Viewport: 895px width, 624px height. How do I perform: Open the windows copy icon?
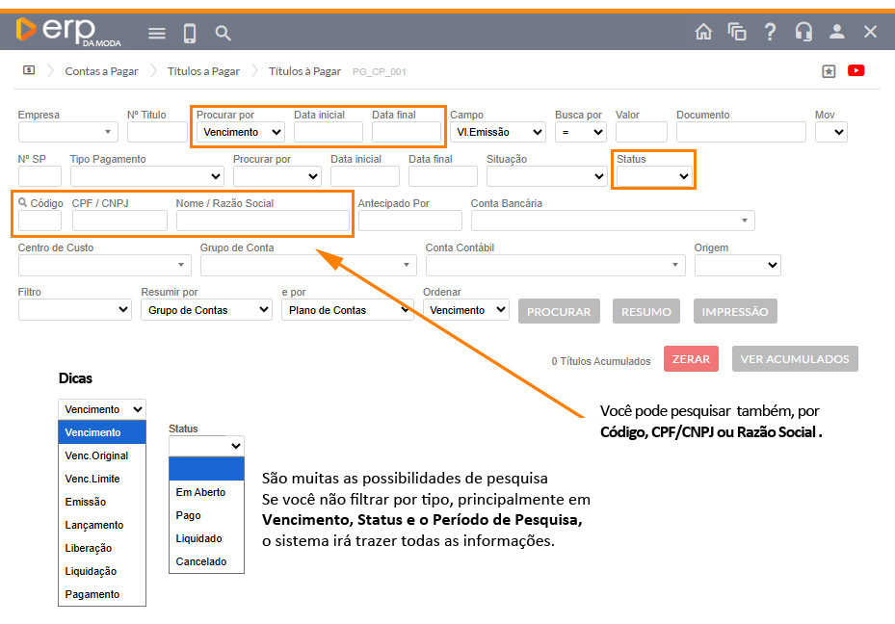pyautogui.click(x=737, y=31)
